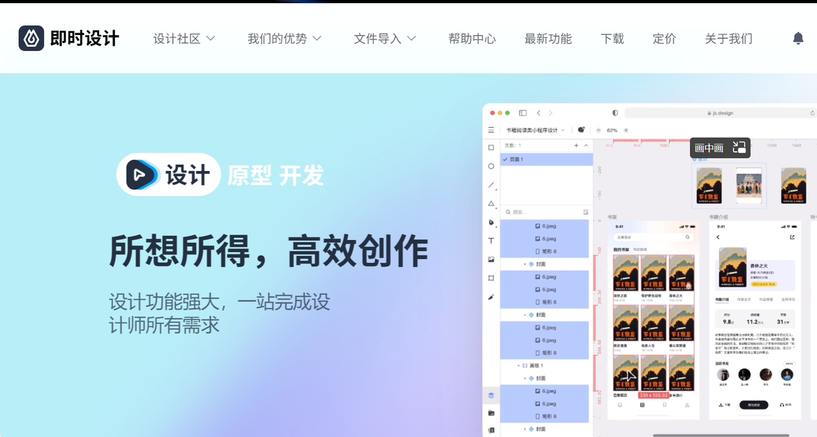Click the 下载 link
This screenshot has height=437, width=817.
click(x=612, y=39)
